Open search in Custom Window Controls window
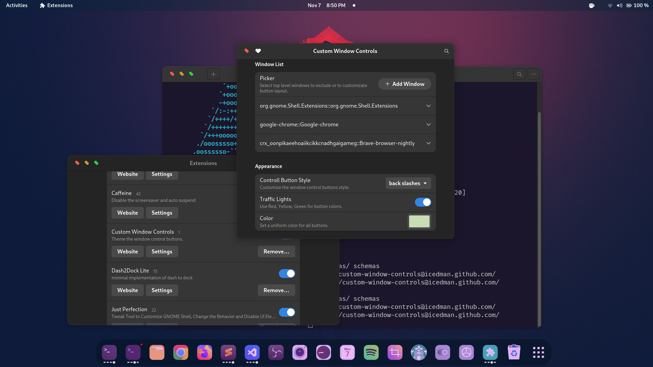 [x=447, y=51]
